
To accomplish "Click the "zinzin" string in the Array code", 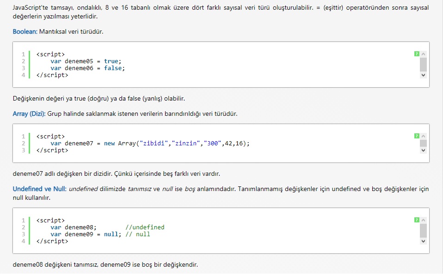I will 185,143.
